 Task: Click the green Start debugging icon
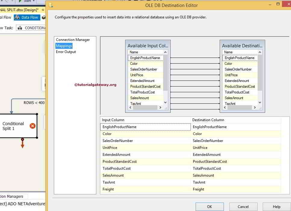[20, 1]
